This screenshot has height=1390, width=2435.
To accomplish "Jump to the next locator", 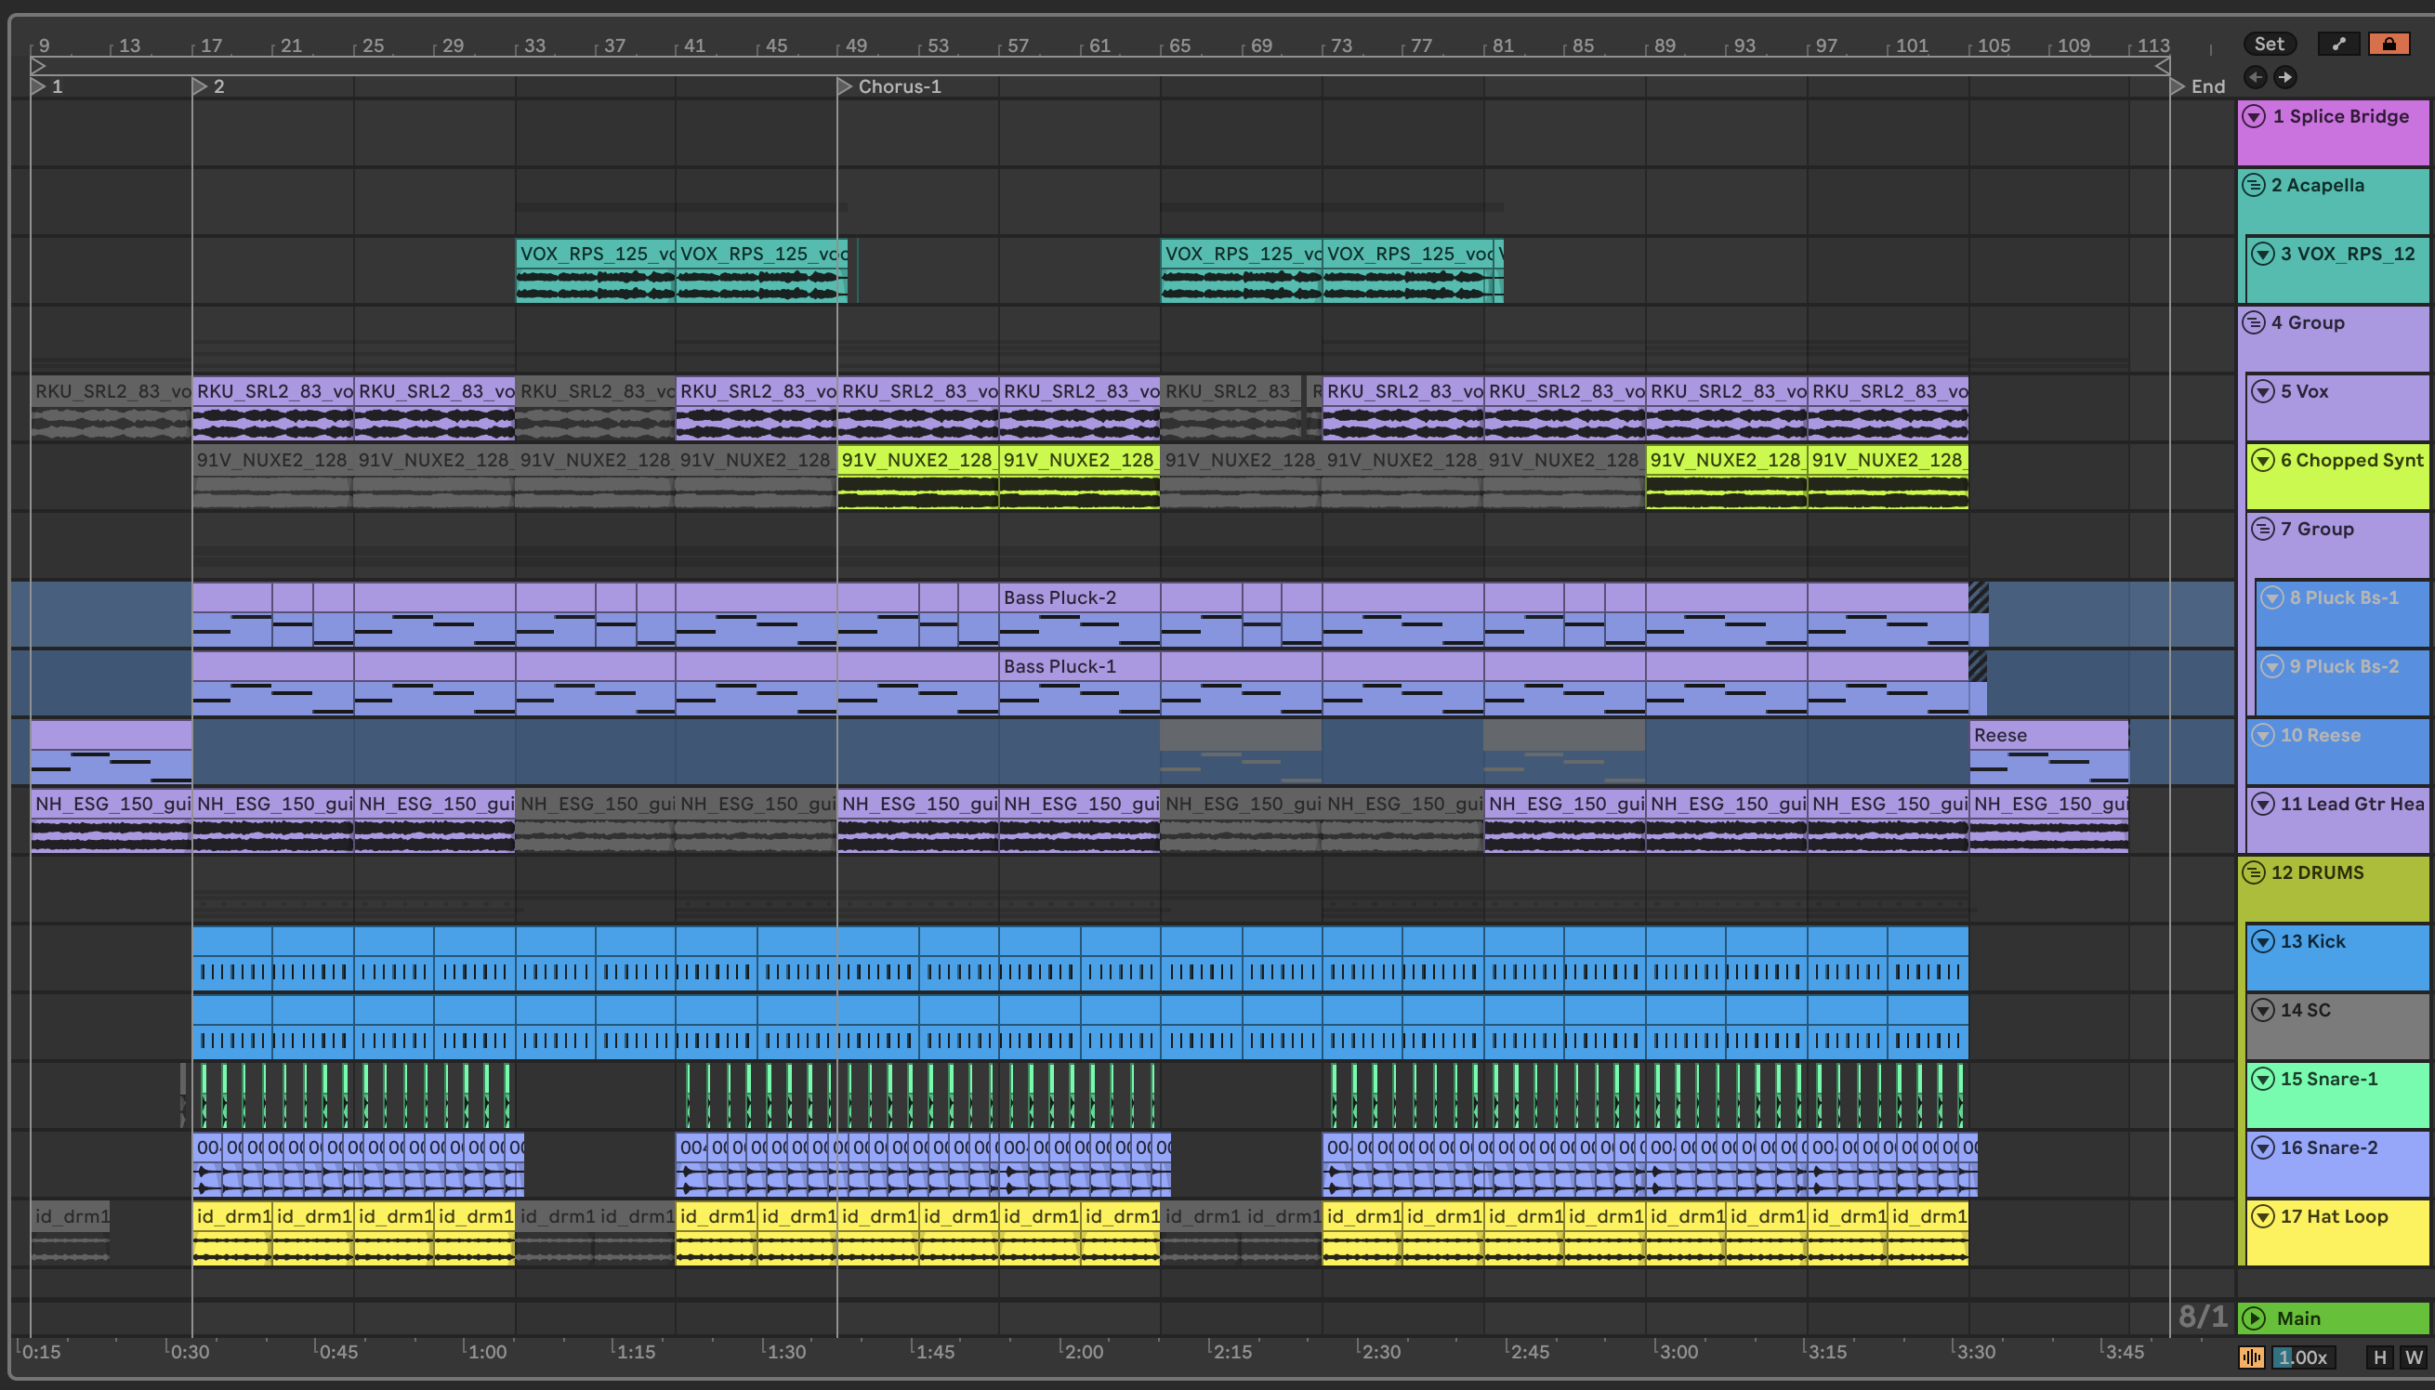I will (x=2285, y=77).
